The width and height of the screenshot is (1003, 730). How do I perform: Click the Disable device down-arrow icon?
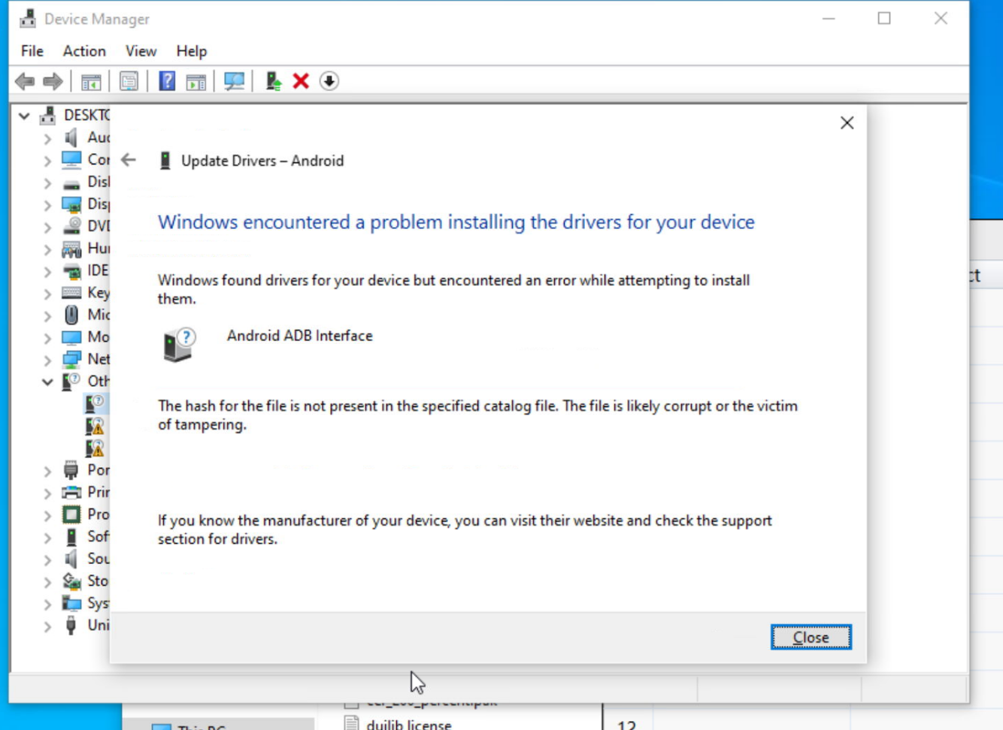(x=329, y=81)
